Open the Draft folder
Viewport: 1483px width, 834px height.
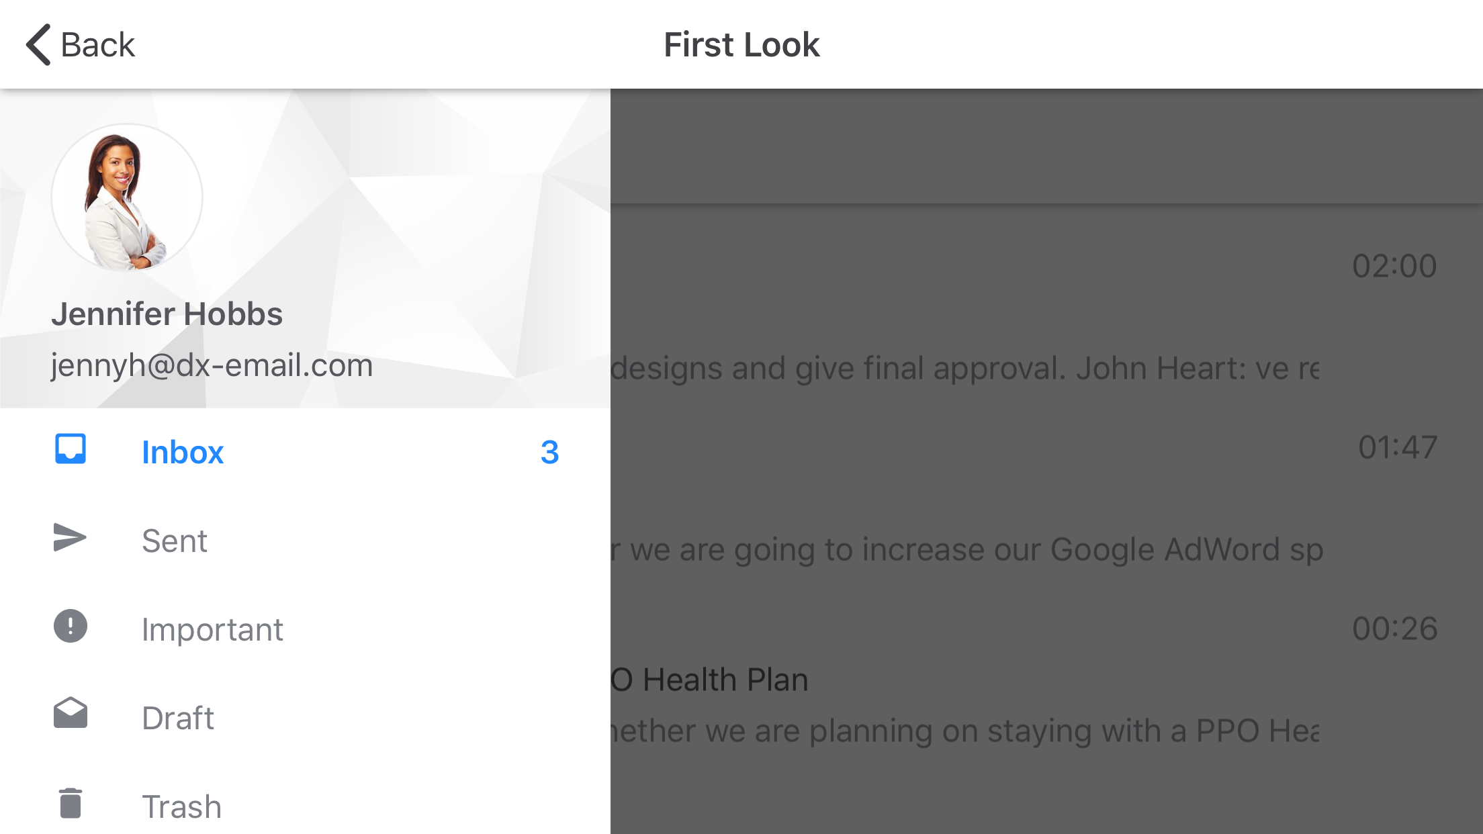[178, 718]
